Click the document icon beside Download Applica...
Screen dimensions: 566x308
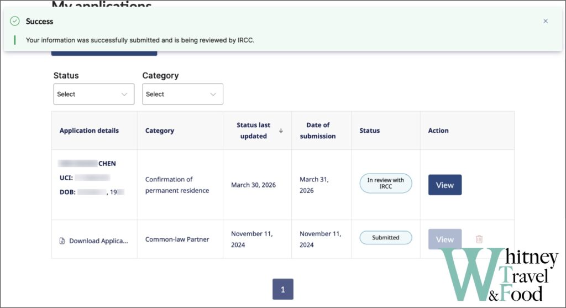tap(62, 241)
